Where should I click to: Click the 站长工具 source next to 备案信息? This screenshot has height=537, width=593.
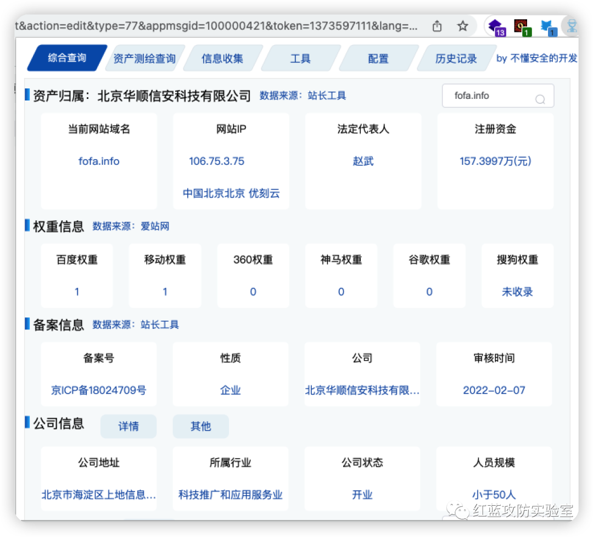pos(160,325)
